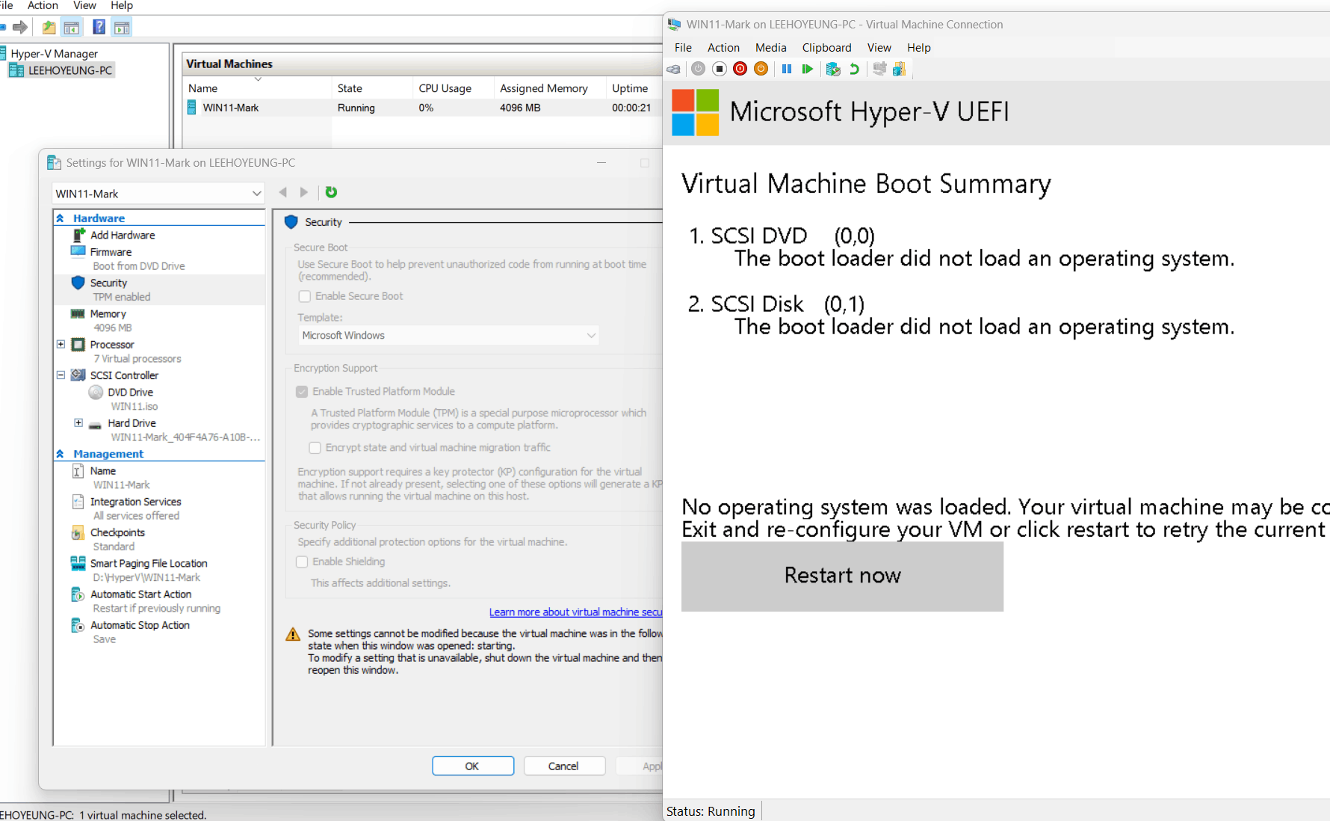Expand the Processor tree node

[x=61, y=345]
